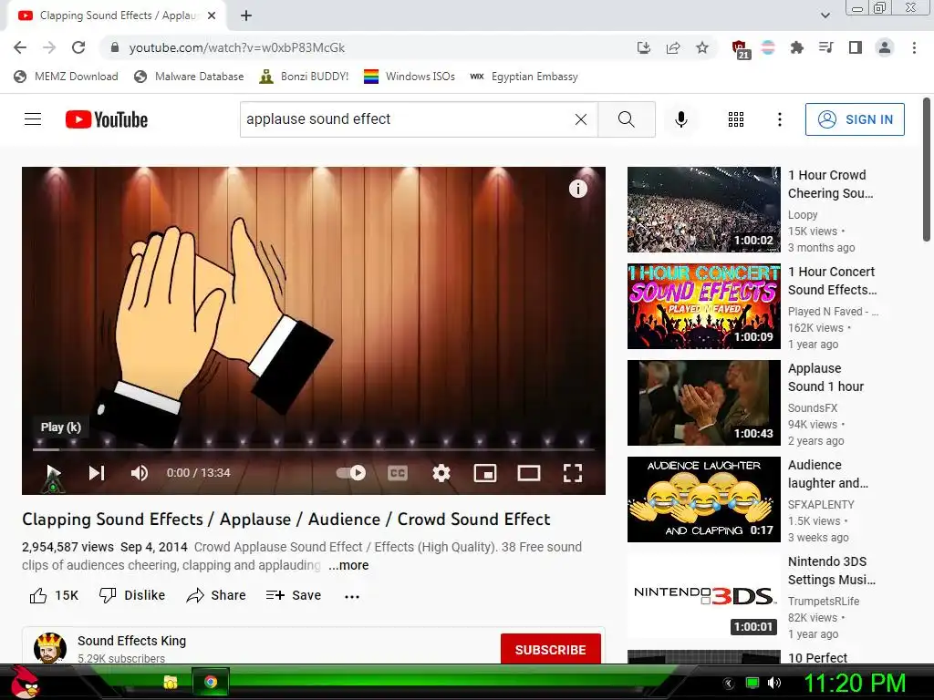Open the uBlock extension with badge 21

point(740,49)
